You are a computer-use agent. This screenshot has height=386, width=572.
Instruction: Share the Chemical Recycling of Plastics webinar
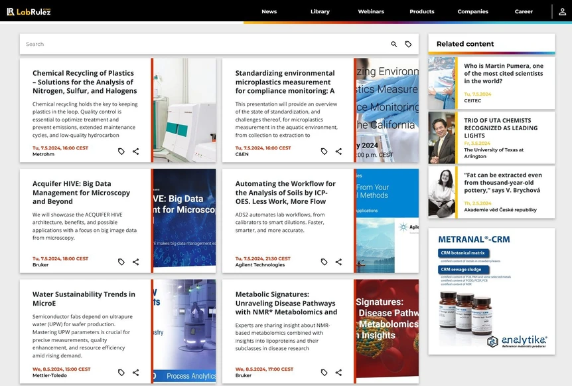(x=136, y=151)
